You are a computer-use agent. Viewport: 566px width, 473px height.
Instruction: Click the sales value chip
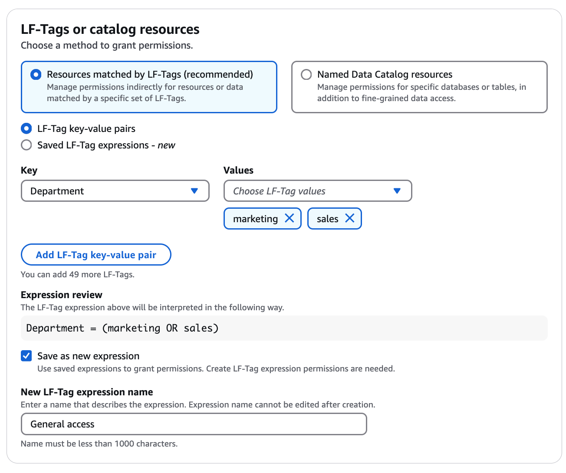(328, 218)
